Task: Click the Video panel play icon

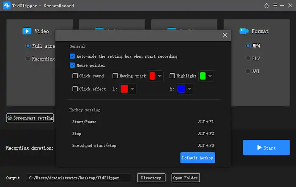Action: click(27, 31)
